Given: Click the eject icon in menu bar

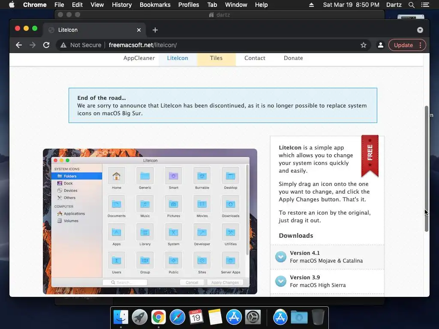Looking at the screenshot, I should (x=311, y=5).
